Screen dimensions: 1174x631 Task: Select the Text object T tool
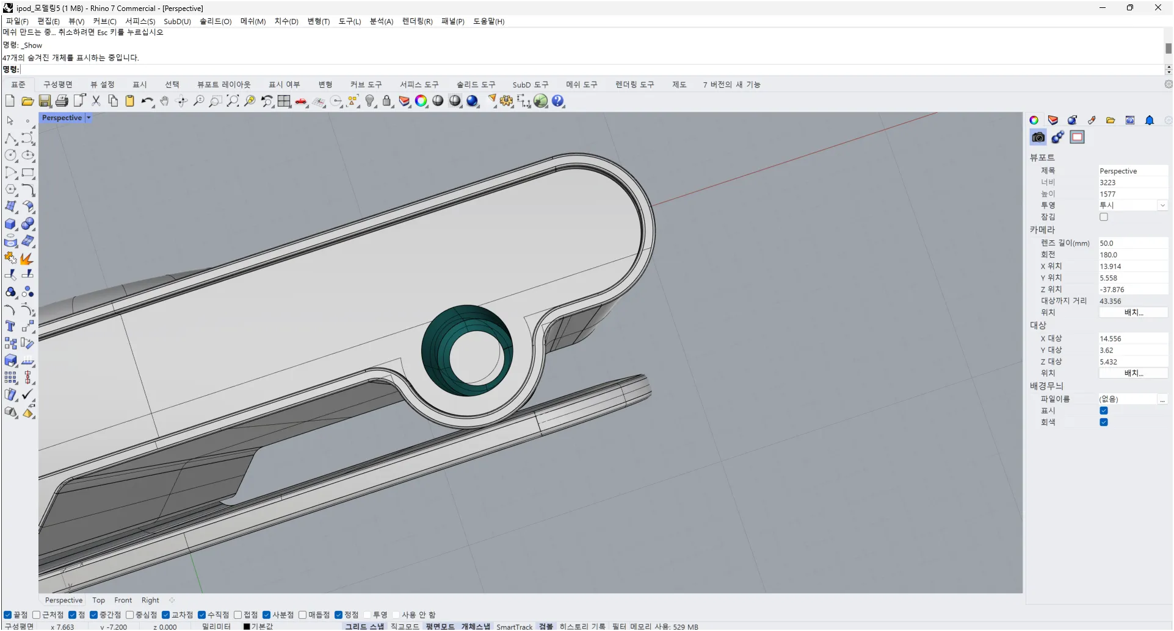(x=11, y=327)
